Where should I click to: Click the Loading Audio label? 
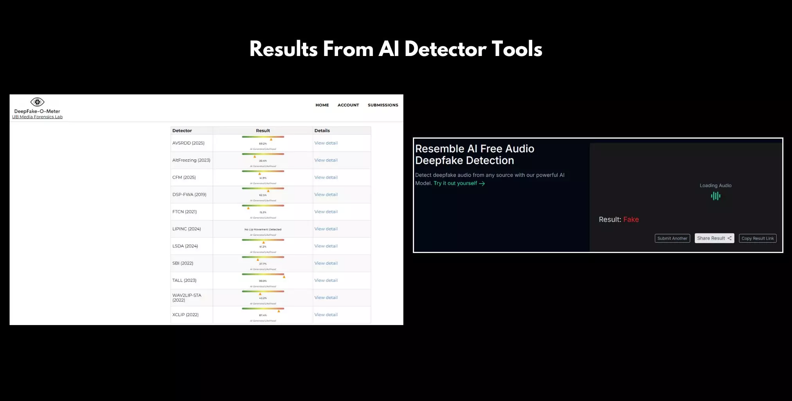716,186
